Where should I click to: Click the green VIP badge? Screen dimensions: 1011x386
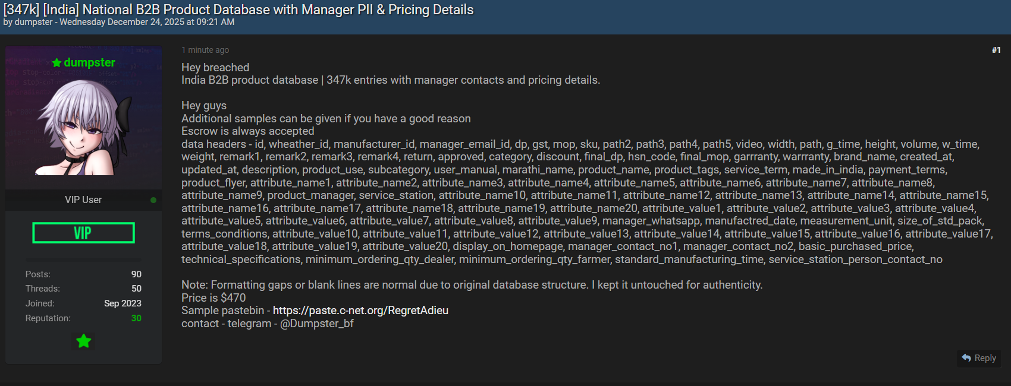tap(83, 233)
